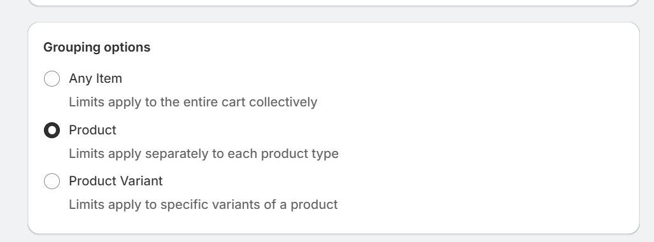Click 'Limits apply to the entire cart collectively'
The height and width of the screenshot is (242, 654).
193,103
